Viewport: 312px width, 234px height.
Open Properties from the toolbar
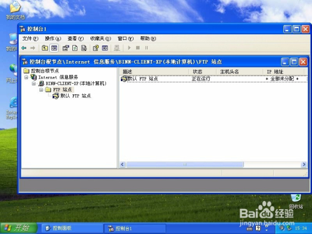pos(66,48)
